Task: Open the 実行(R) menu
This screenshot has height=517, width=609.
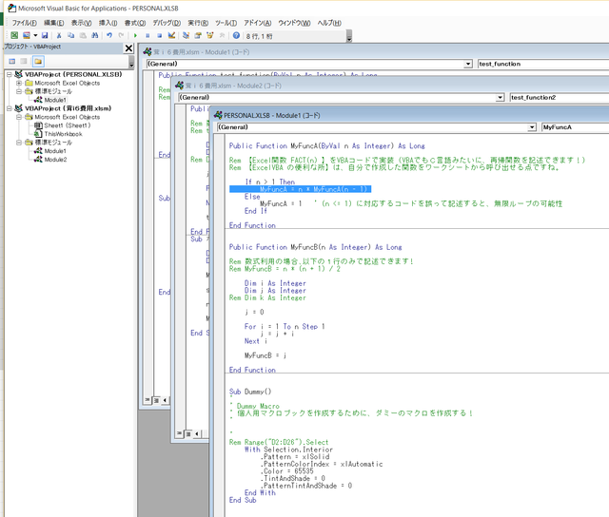Action: 198,23
